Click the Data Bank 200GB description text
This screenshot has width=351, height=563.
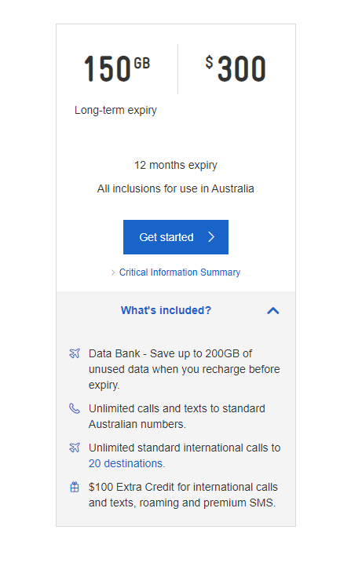[185, 369]
